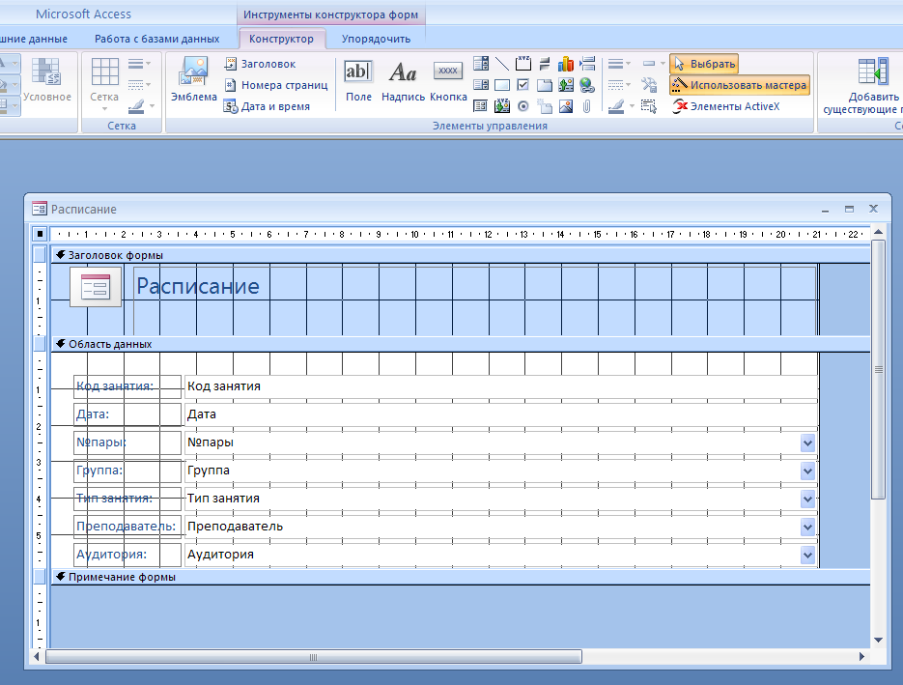Pick the Hyperlink globe icon

[587, 85]
